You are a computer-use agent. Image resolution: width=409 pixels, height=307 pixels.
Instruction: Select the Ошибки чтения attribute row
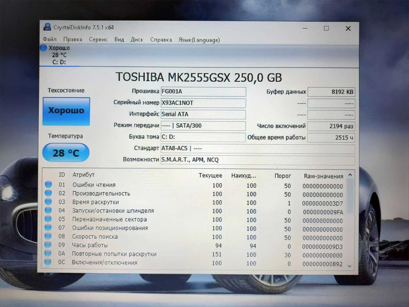[x=194, y=185]
